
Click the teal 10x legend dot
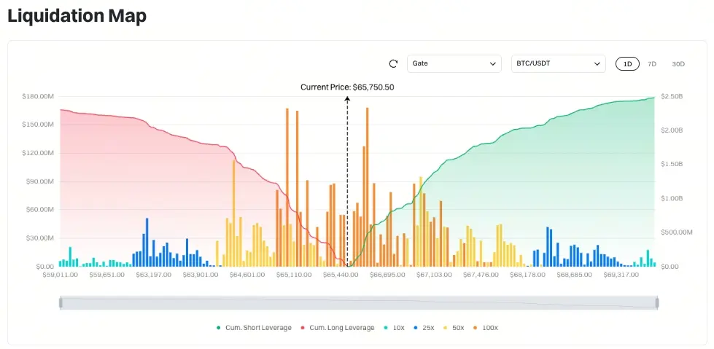pos(385,328)
